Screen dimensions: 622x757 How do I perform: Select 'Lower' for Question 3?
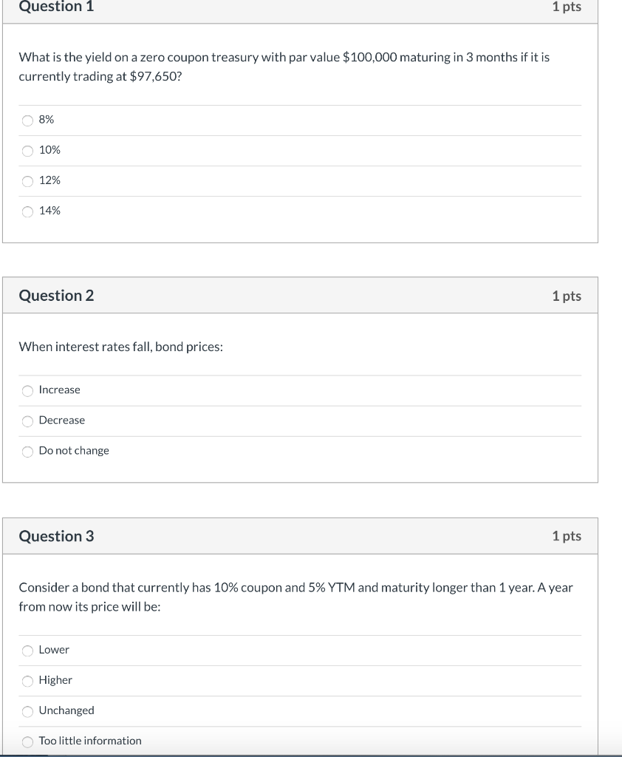[27, 650]
